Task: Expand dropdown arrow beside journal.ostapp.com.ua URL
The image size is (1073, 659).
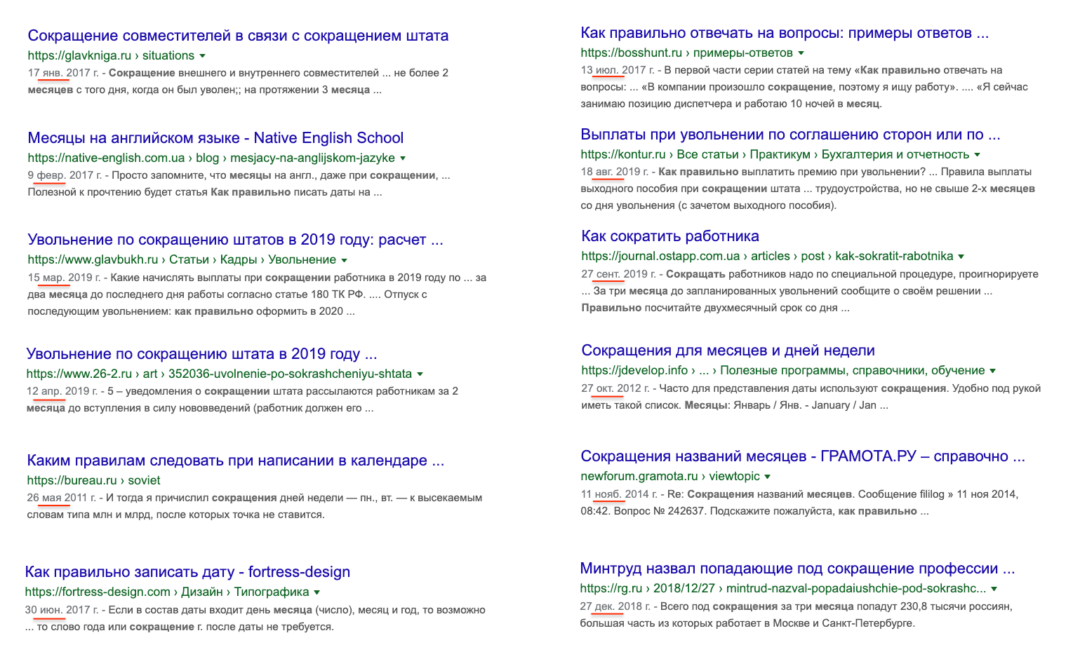Action: pyautogui.click(x=961, y=257)
